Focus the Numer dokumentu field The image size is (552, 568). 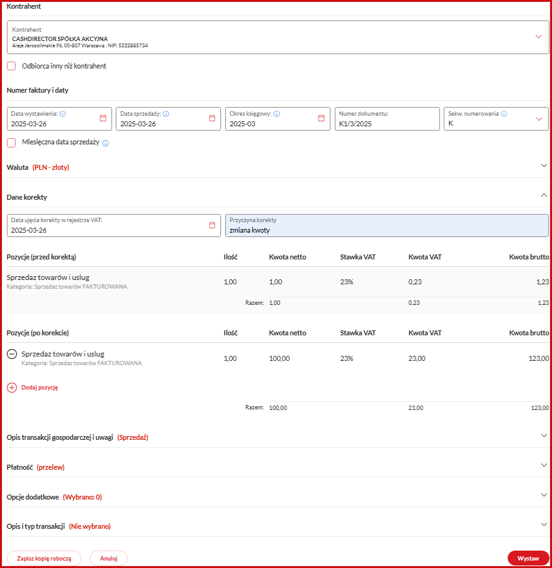point(387,119)
